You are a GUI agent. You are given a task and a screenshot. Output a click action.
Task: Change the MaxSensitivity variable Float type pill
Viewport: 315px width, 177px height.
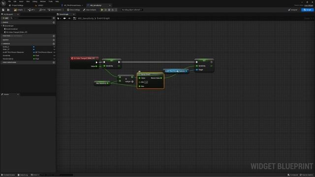tap(36, 59)
